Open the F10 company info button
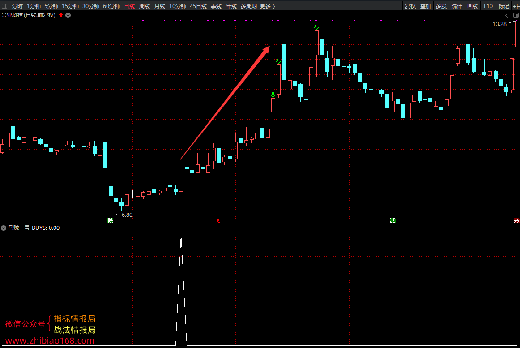Screen dimensions: 520x348 click(488, 6)
